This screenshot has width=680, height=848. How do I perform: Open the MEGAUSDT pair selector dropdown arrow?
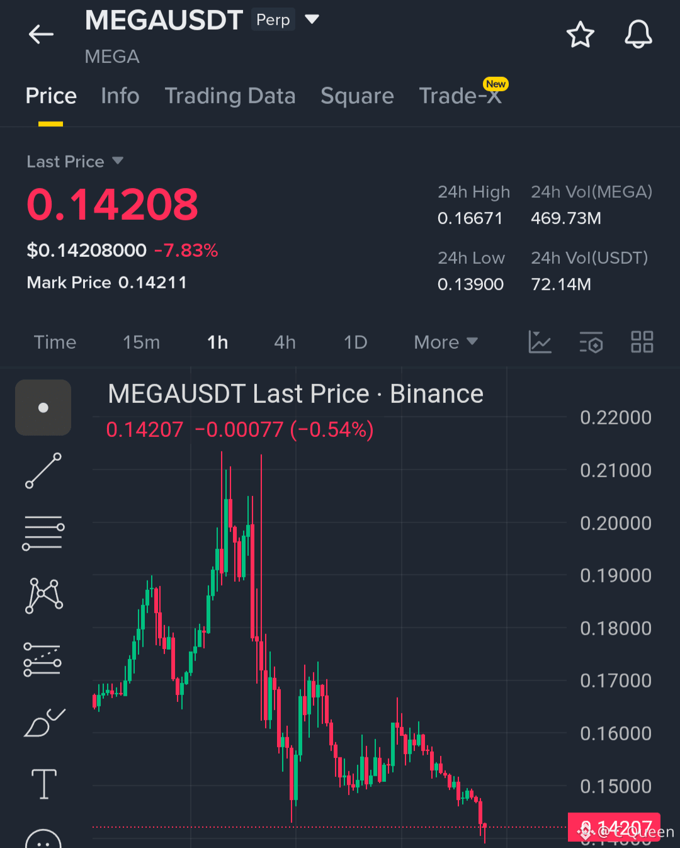tap(312, 20)
